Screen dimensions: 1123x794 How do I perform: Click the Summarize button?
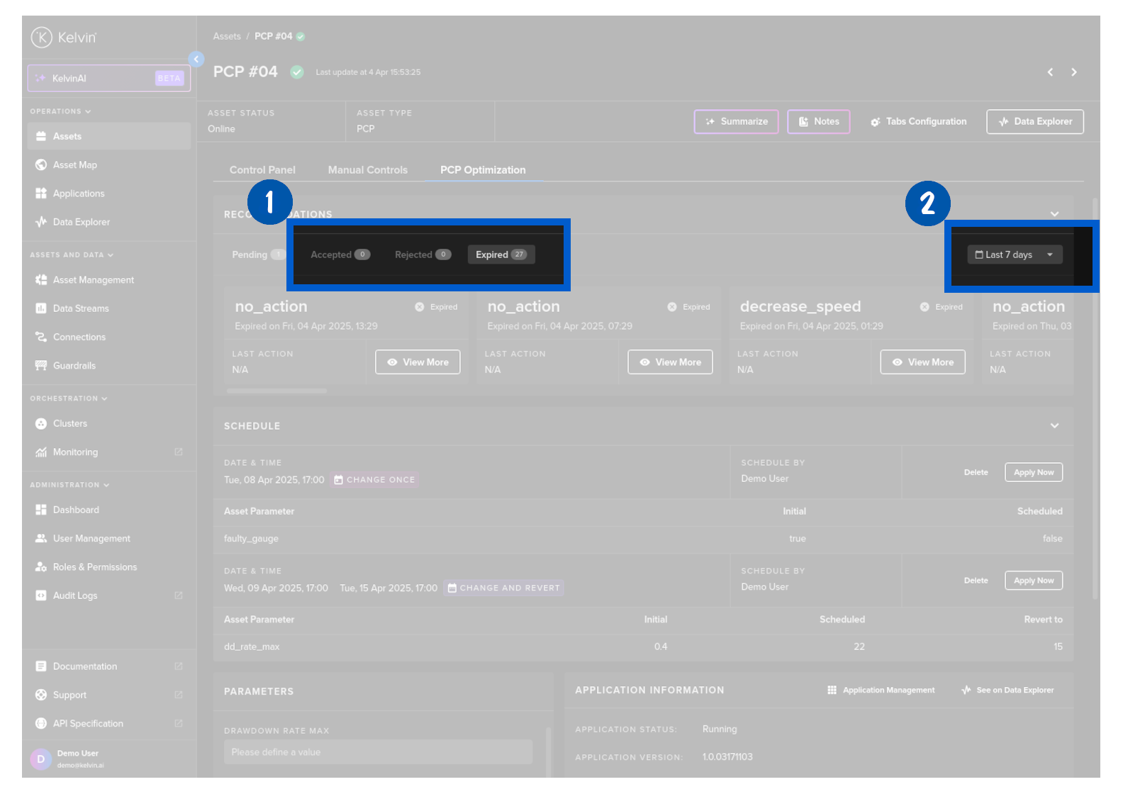tap(736, 122)
